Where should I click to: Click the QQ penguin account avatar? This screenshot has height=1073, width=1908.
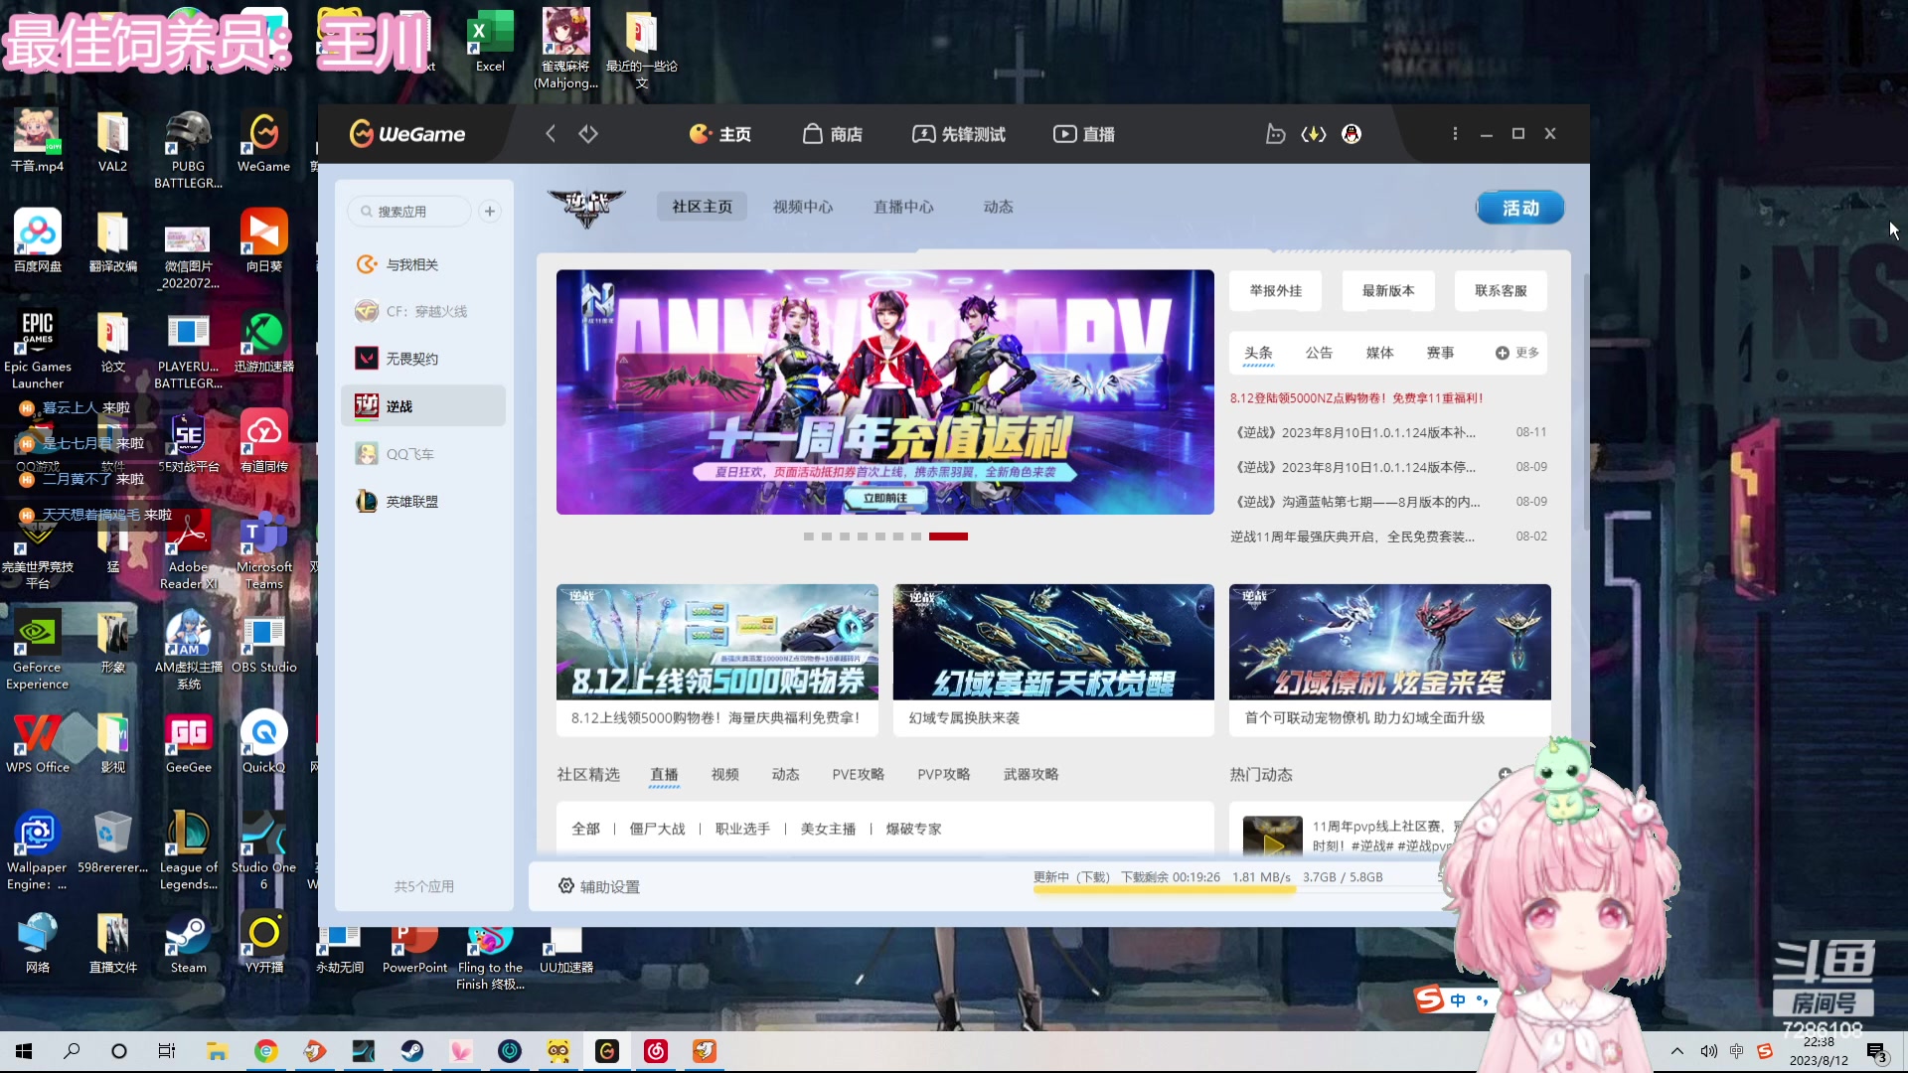point(1351,133)
